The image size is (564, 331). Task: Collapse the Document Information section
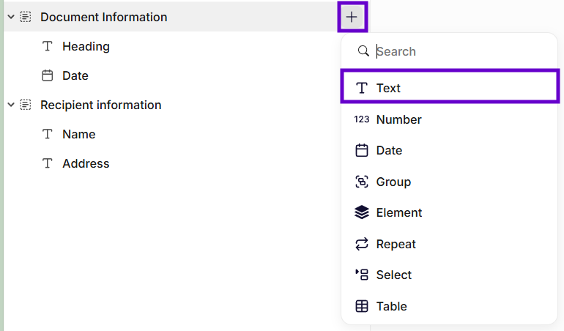(11, 17)
